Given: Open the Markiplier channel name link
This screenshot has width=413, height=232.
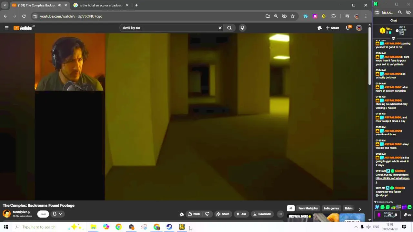Looking at the screenshot, I should 19,212.
